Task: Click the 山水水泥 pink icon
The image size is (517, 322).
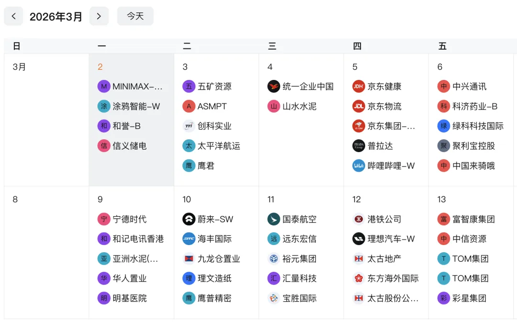Action: (274, 106)
